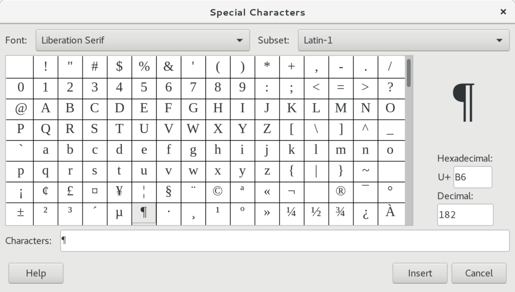Select the right curly brace } cell
This screenshot has height=292, width=515.
(x=341, y=171)
